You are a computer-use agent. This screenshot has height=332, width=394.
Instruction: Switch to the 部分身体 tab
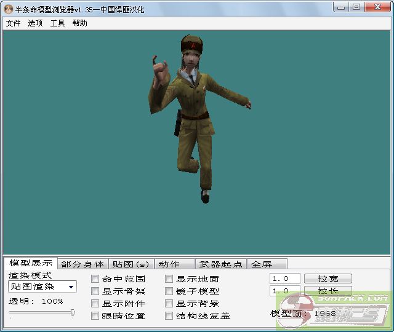[x=82, y=264]
